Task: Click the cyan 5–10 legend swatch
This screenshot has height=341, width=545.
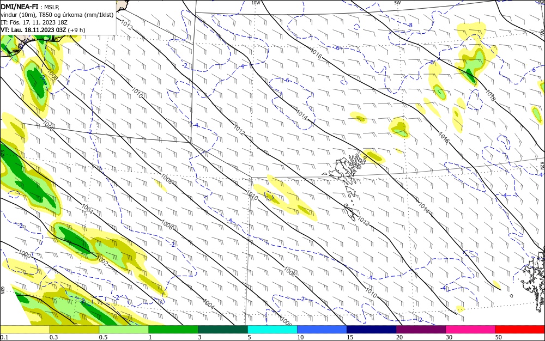Action: pyautogui.click(x=272, y=330)
